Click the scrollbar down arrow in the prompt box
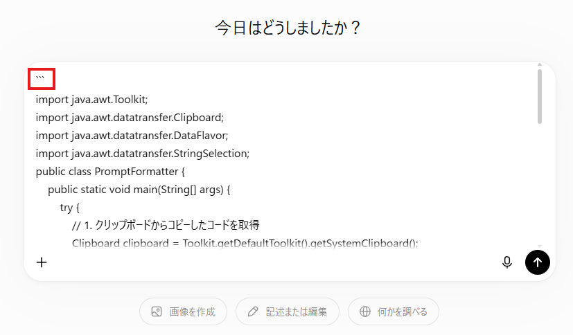 539,246
